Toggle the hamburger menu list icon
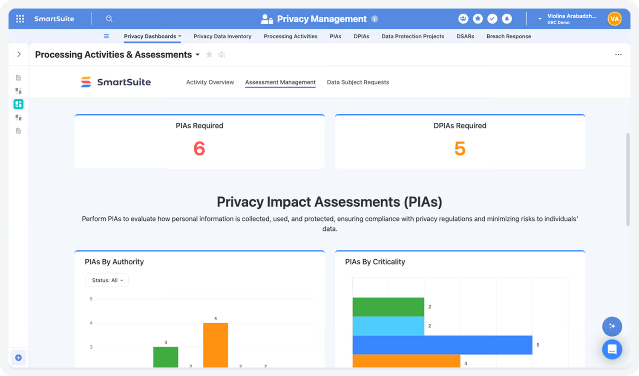This screenshot has width=639, height=376. coord(106,36)
